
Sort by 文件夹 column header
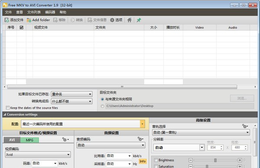[119, 27]
